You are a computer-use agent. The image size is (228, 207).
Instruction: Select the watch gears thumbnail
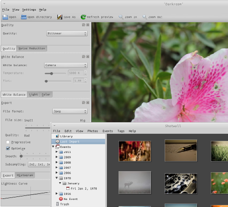click(x=181, y=183)
